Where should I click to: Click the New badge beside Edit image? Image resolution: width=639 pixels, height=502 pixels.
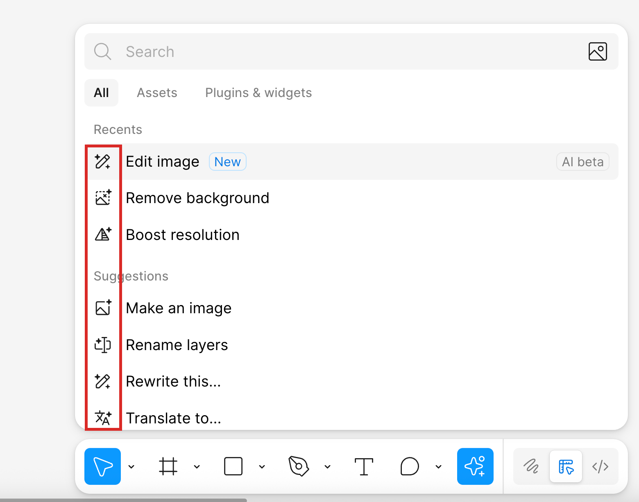(x=228, y=162)
